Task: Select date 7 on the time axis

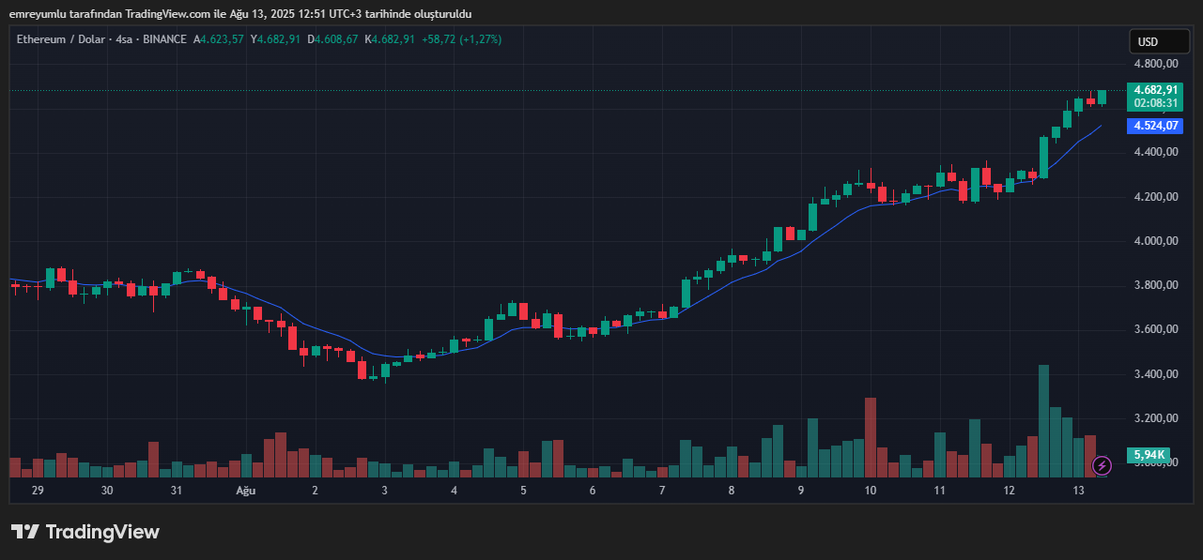Action: (x=662, y=491)
